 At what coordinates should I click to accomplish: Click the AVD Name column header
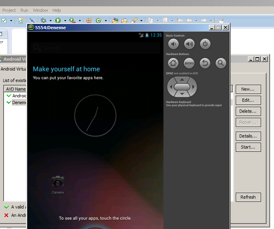pyautogui.click(x=15, y=89)
